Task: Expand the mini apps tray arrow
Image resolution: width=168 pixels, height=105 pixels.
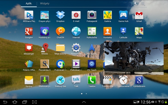Action: pyautogui.click(x=84, y=102)
